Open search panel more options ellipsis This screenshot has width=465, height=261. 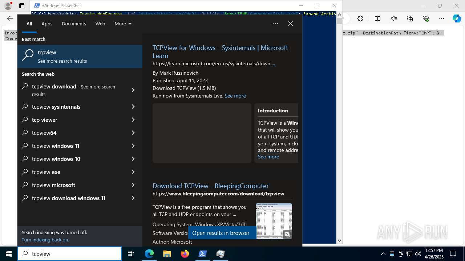click(275, 24)
